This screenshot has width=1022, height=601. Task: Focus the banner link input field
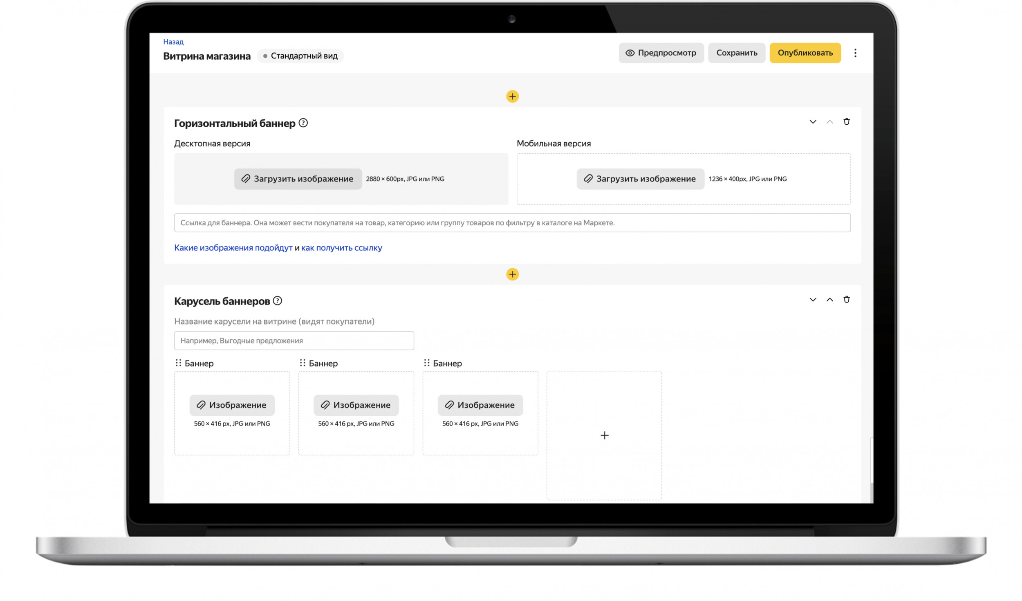coord(512,223)
